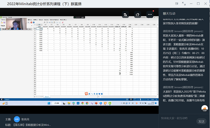This screenshot has height=128, width=210.
Task: Click the Minitab vertical scrollbar down arrow
Action: [157, 94]
